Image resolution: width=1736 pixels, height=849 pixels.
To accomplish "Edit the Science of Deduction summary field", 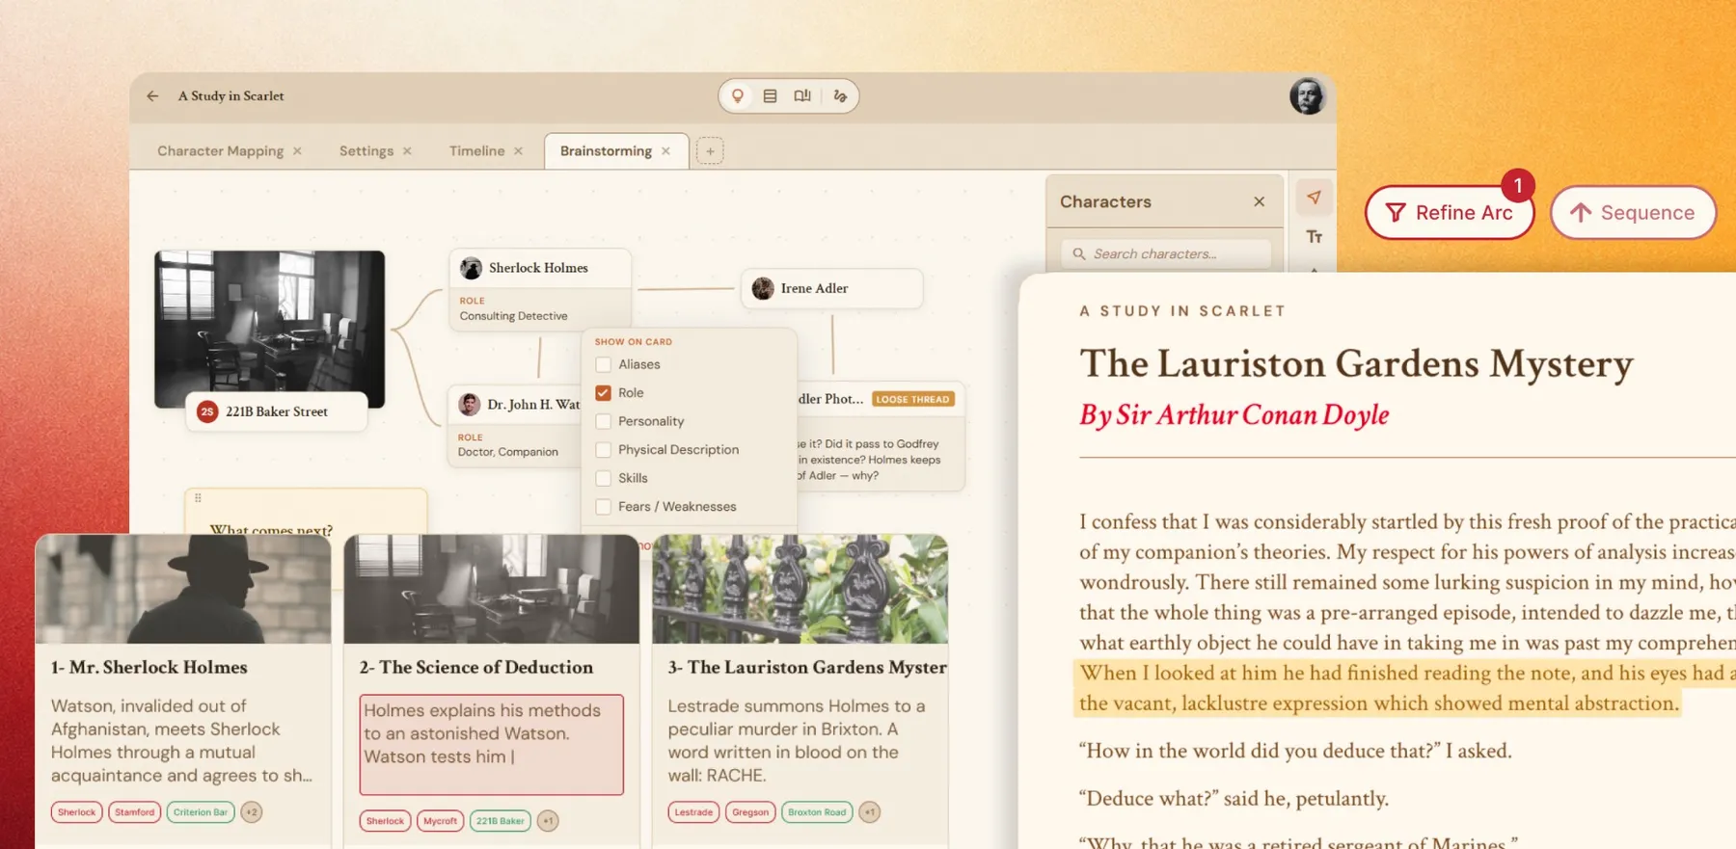I will pos(492,745).
